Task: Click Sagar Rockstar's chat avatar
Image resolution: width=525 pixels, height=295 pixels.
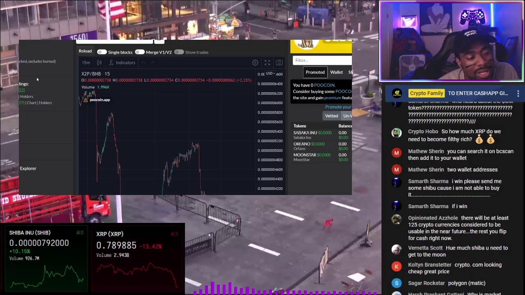Action: [x=396, y=283]
